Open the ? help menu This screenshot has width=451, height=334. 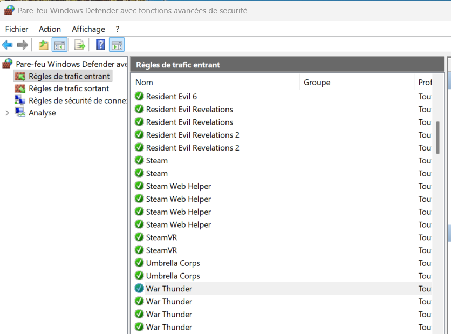(x=118, y=29)
